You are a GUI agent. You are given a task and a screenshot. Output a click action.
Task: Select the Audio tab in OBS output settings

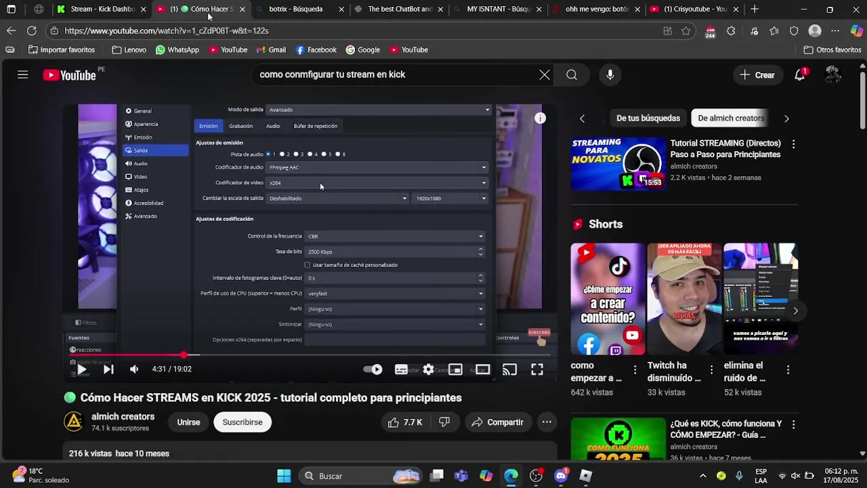[273, 126]
